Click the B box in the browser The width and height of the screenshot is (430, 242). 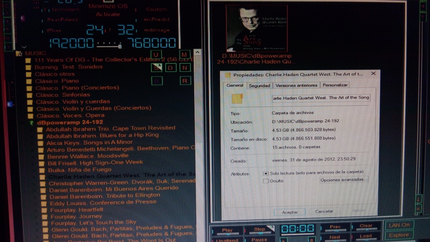[x=157, y=81]
